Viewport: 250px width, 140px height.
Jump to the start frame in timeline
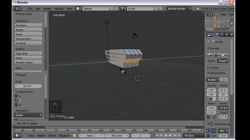(157, 135)
